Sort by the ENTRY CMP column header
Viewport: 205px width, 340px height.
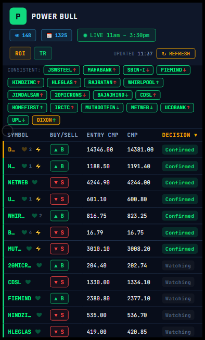pos(102,135)
